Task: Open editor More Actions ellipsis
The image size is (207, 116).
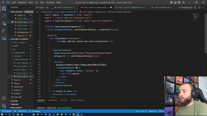Action: [x=203, y=7]
